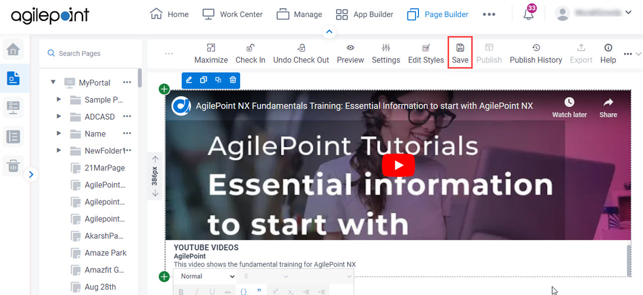
Task: Open the video title link
Action: [364, 106]
